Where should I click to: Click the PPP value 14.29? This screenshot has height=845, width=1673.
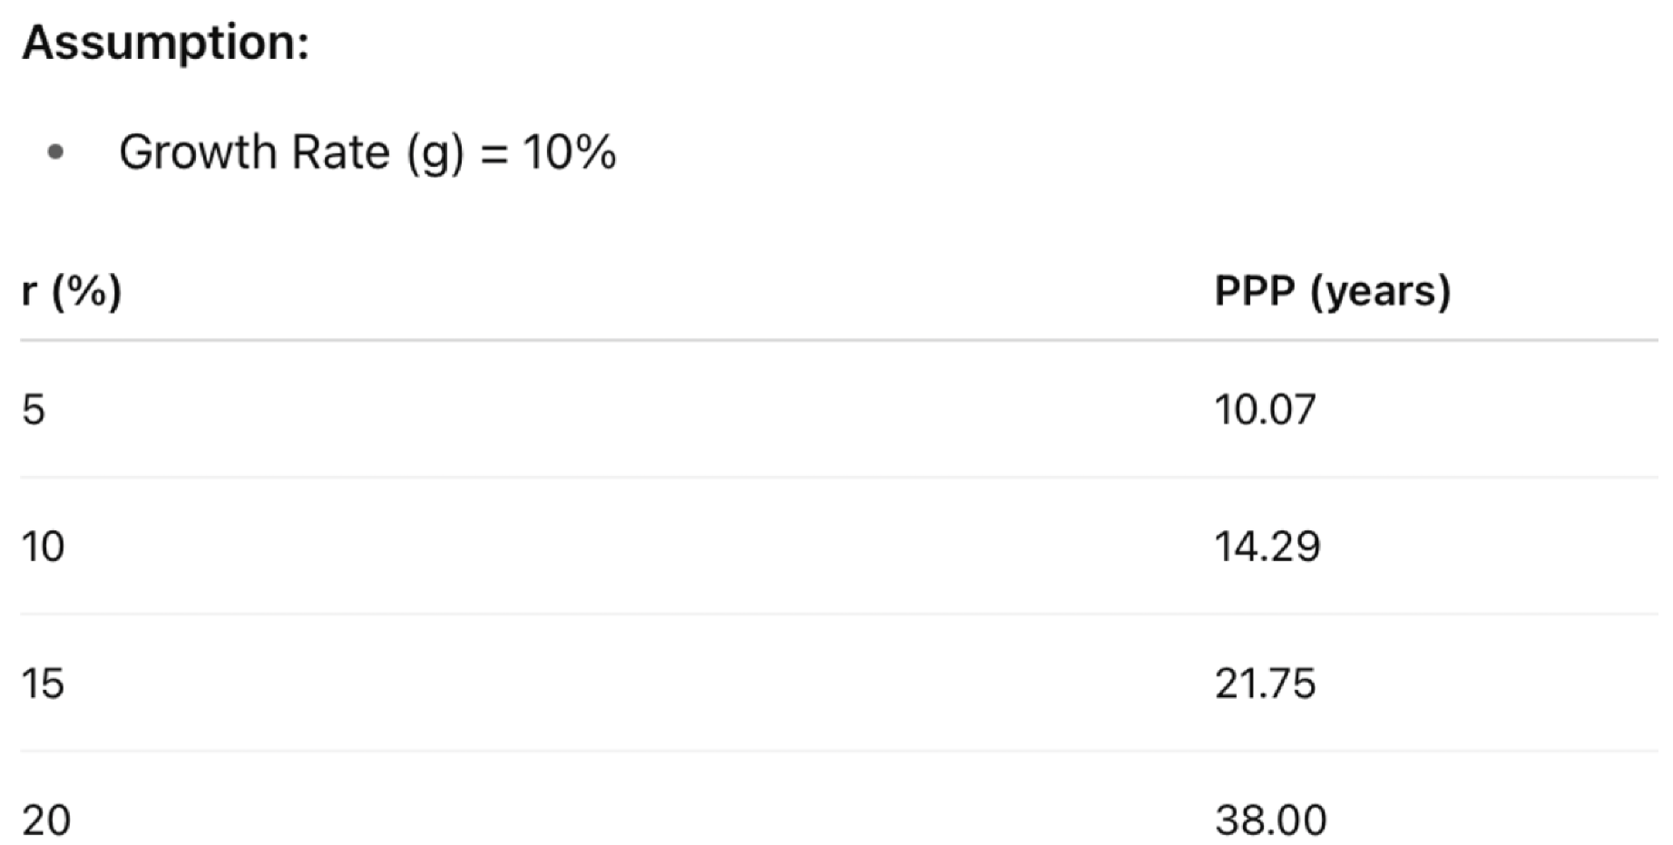point(1267,547)
